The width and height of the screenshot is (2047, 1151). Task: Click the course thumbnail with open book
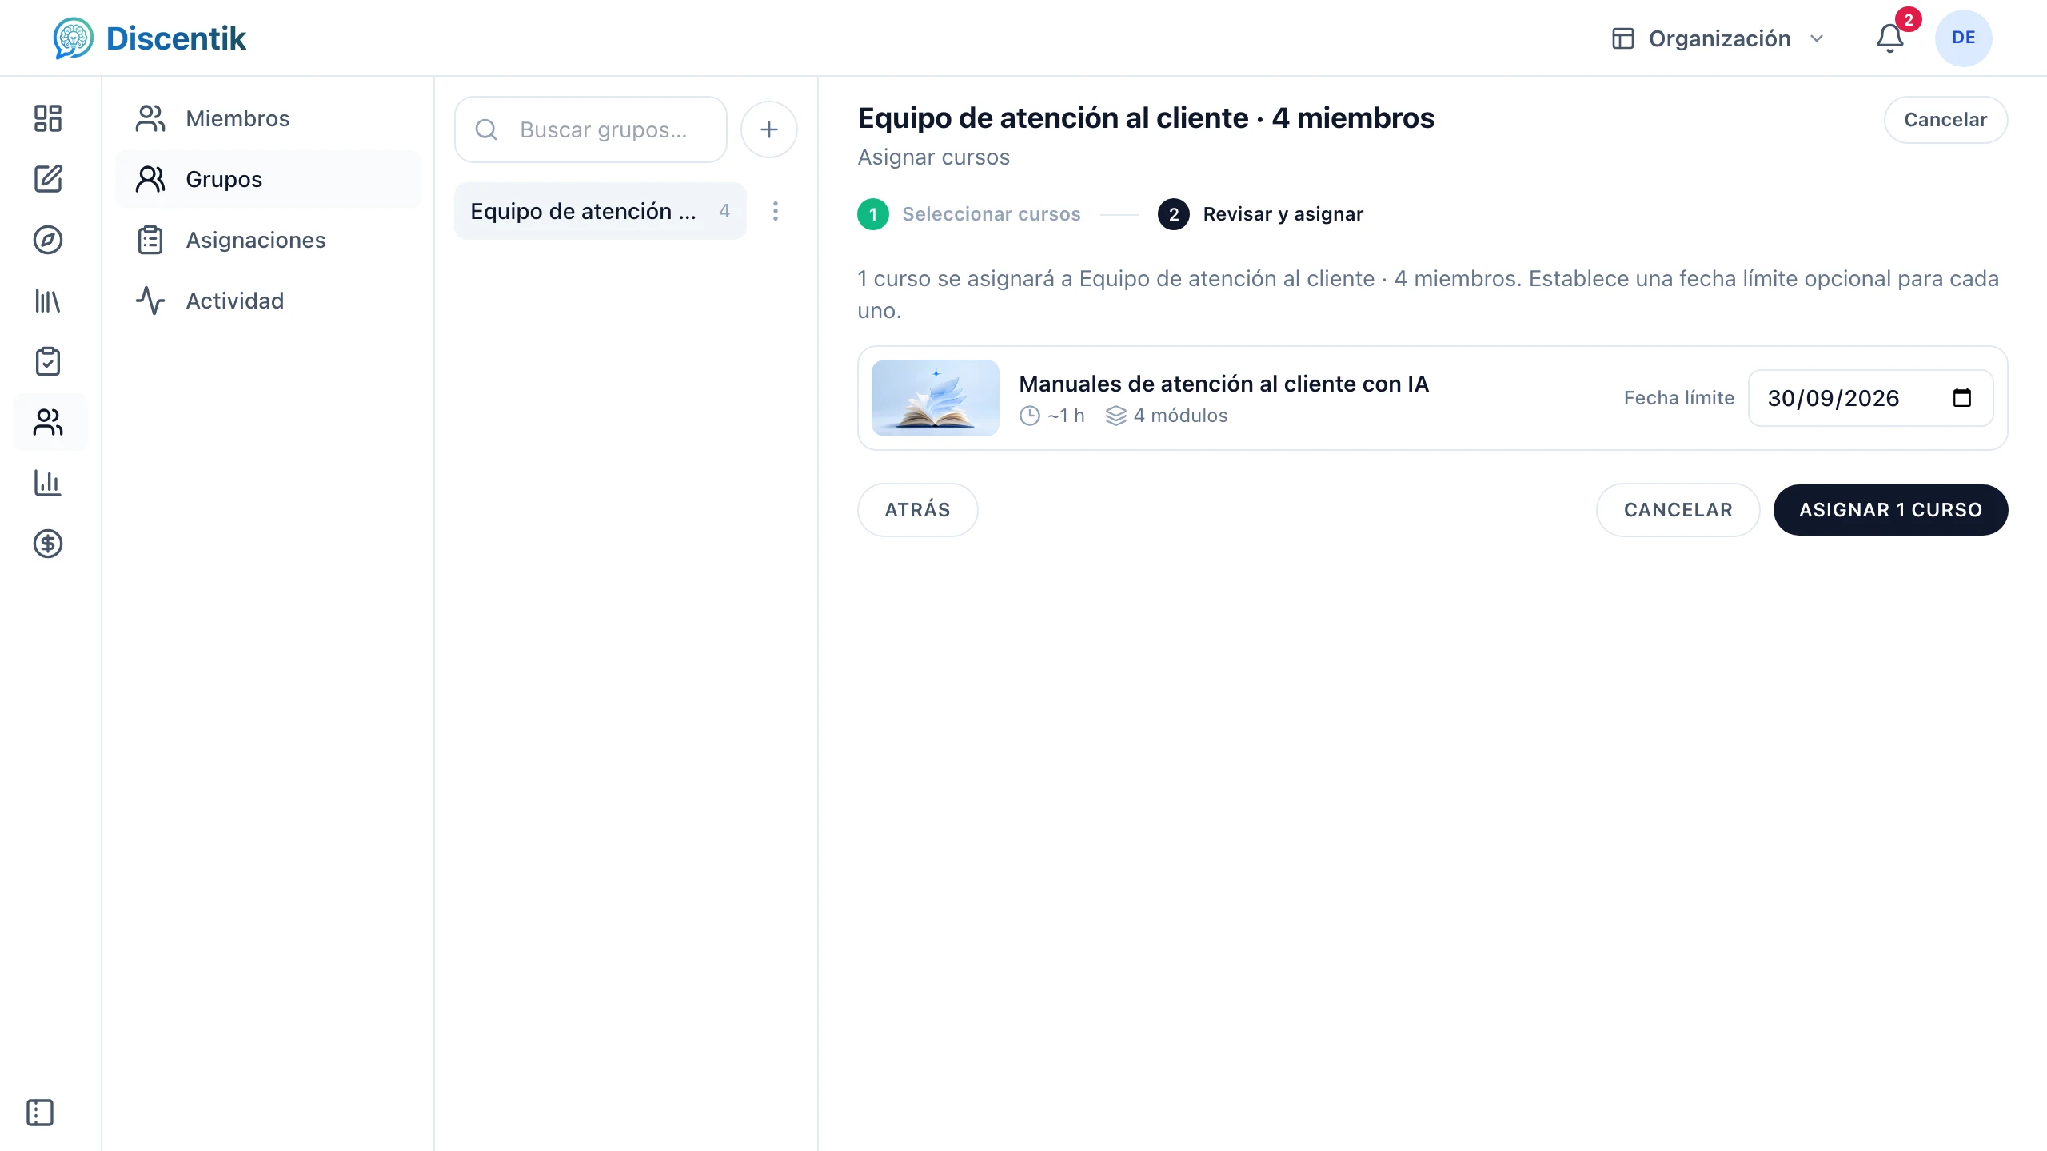coord(935,398)
